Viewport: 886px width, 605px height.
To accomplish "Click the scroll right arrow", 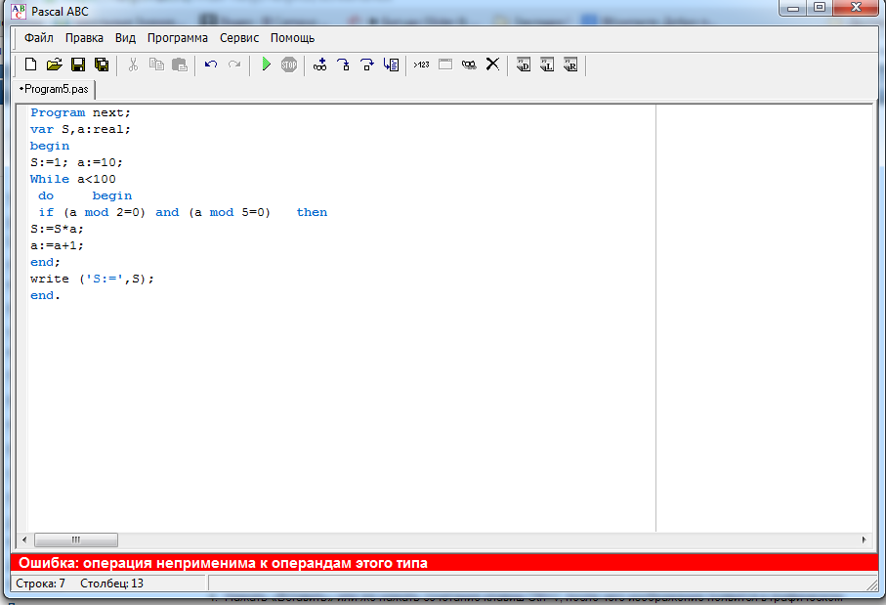I will [864, 540].
